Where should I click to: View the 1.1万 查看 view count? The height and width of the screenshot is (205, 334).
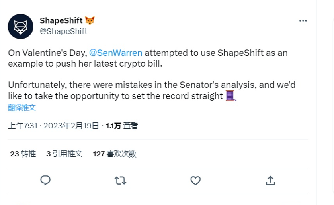click(122, 126)
